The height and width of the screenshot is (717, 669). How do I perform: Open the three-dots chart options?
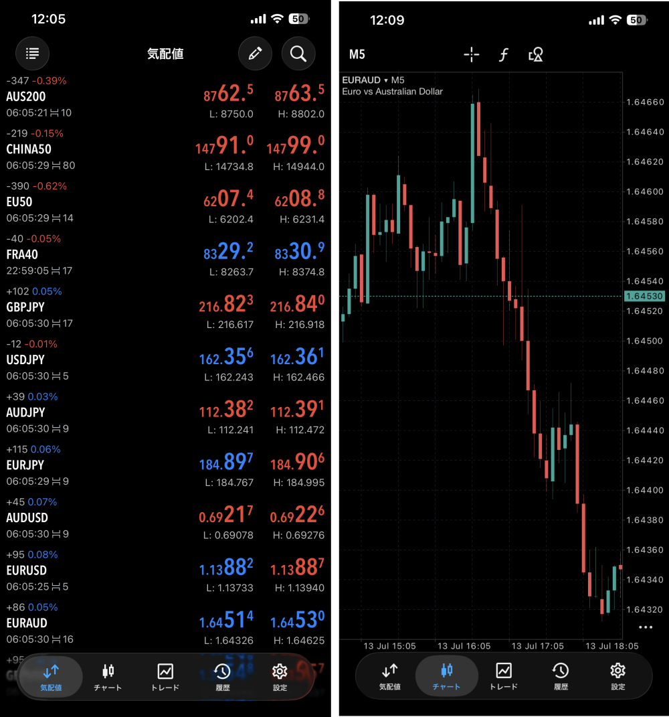click(x=645, y=627)
